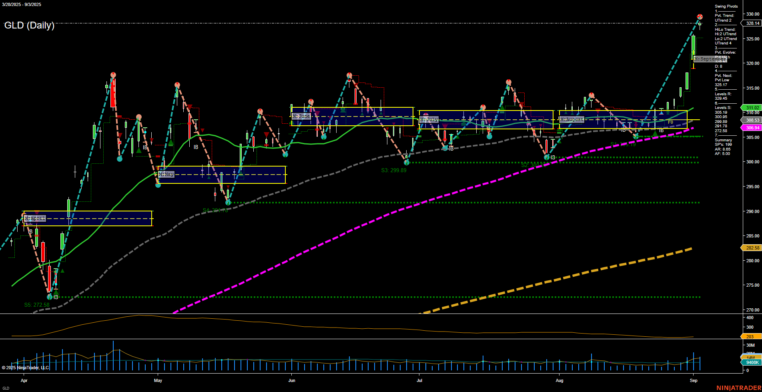Select the M:July monthly box label
Image resolution: width=762 pixels, height=392 pixels.
[x=428, y=119]
